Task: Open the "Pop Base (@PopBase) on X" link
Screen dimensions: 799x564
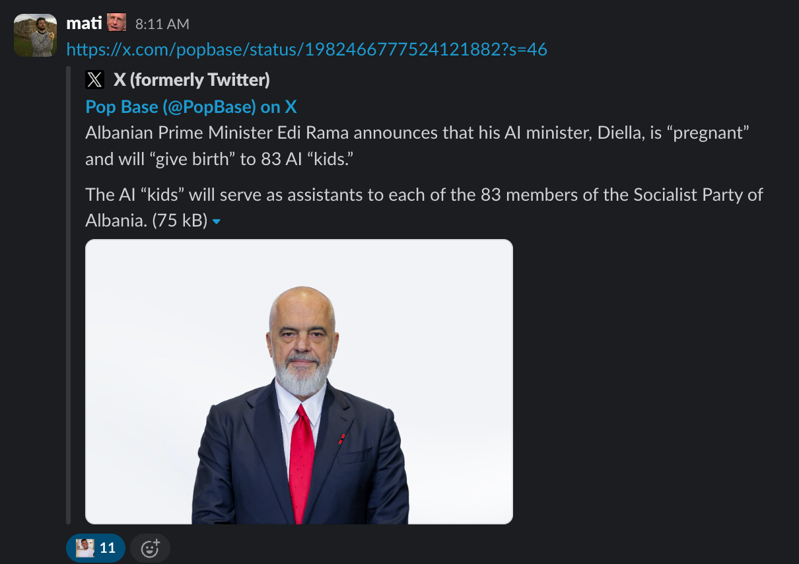Action: tap(191, 107)
